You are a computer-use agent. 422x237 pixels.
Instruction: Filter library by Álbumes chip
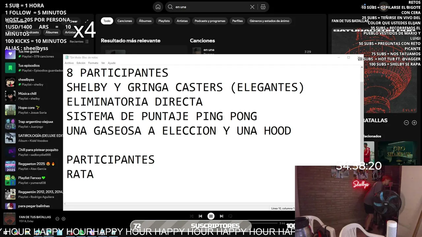tap(52, 32)
